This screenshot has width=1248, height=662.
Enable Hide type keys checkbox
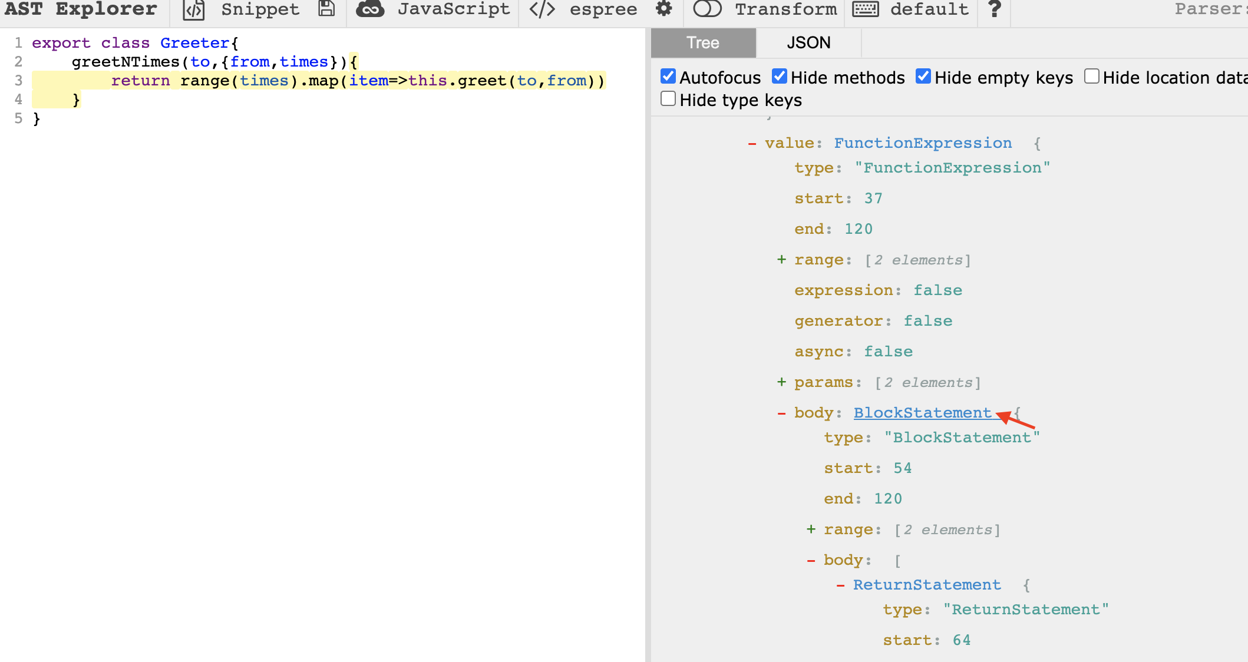(x=668, y=99)
